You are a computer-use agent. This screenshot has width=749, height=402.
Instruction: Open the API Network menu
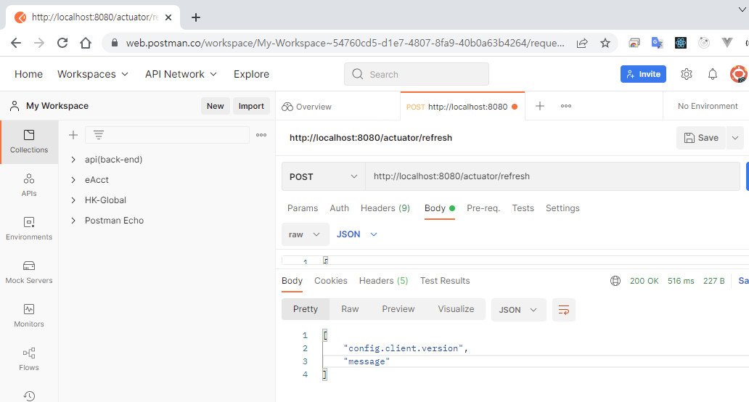tap(181, 74)
